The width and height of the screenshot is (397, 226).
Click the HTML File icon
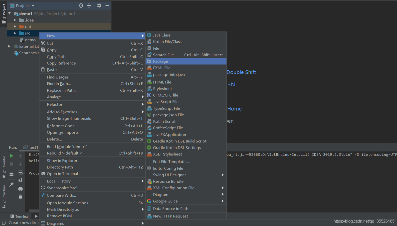[x=149, y=82]
